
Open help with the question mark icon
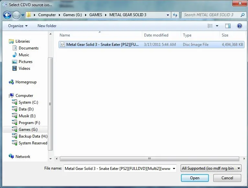coord(240,26)
